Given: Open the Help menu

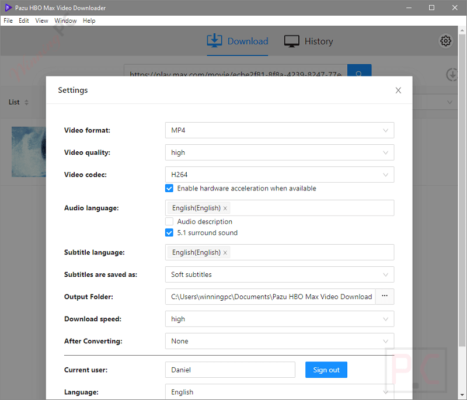Looking at the screenshot, I should coord(89,20).
